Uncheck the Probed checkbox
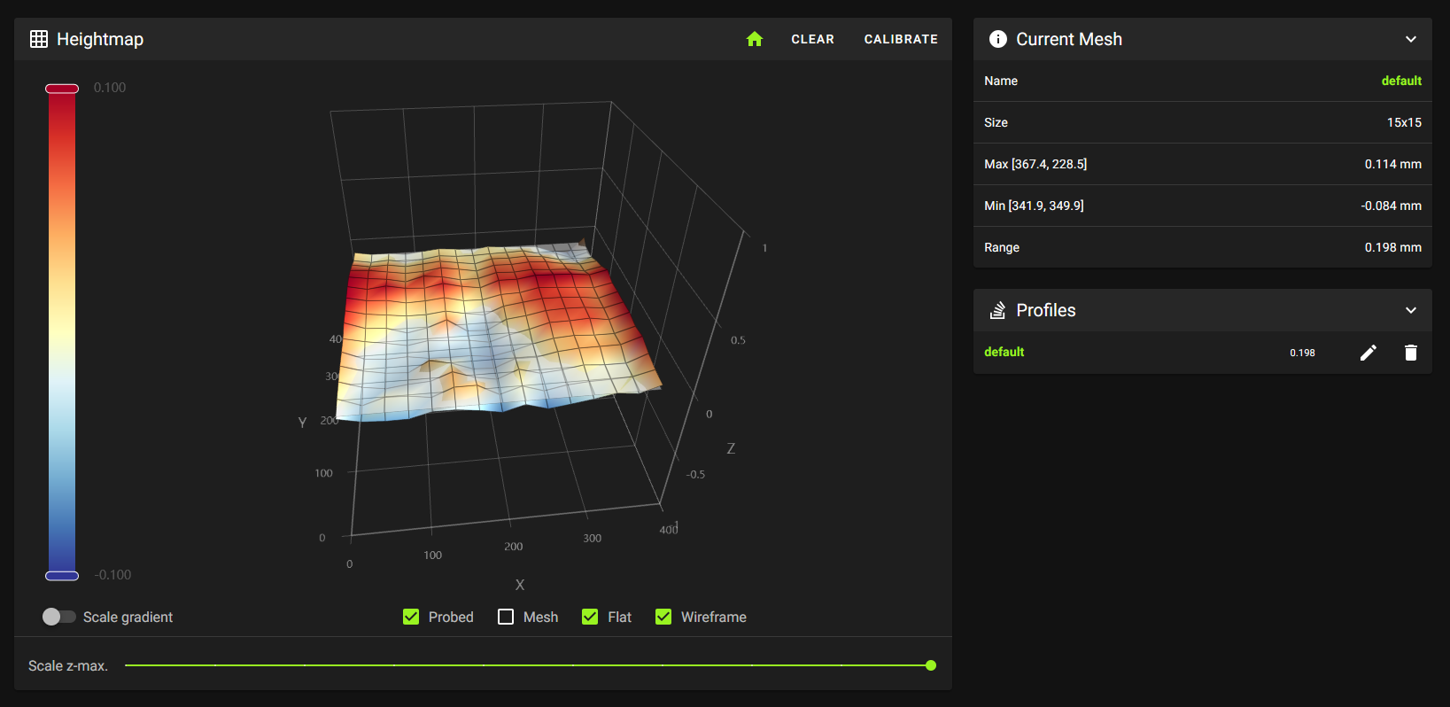 [411, 617]
